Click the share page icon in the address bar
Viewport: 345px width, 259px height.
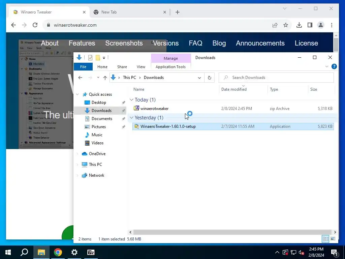pos(275,25)
